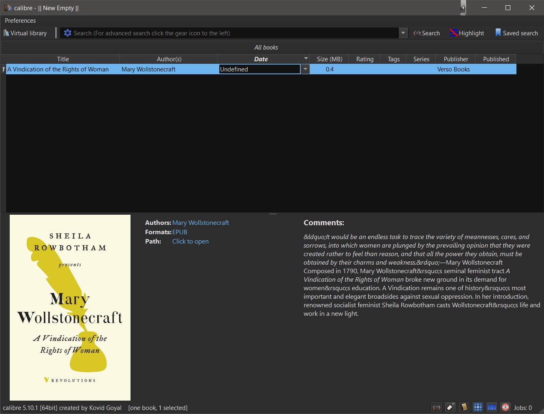Image resolution: width=544 pixels, height=414 pixels.
Task: Select the All books tab
Action: pyautogui.click(x=266, y=47)
